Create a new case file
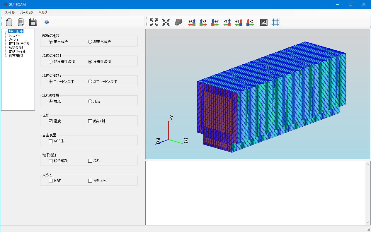 [8, 22]
